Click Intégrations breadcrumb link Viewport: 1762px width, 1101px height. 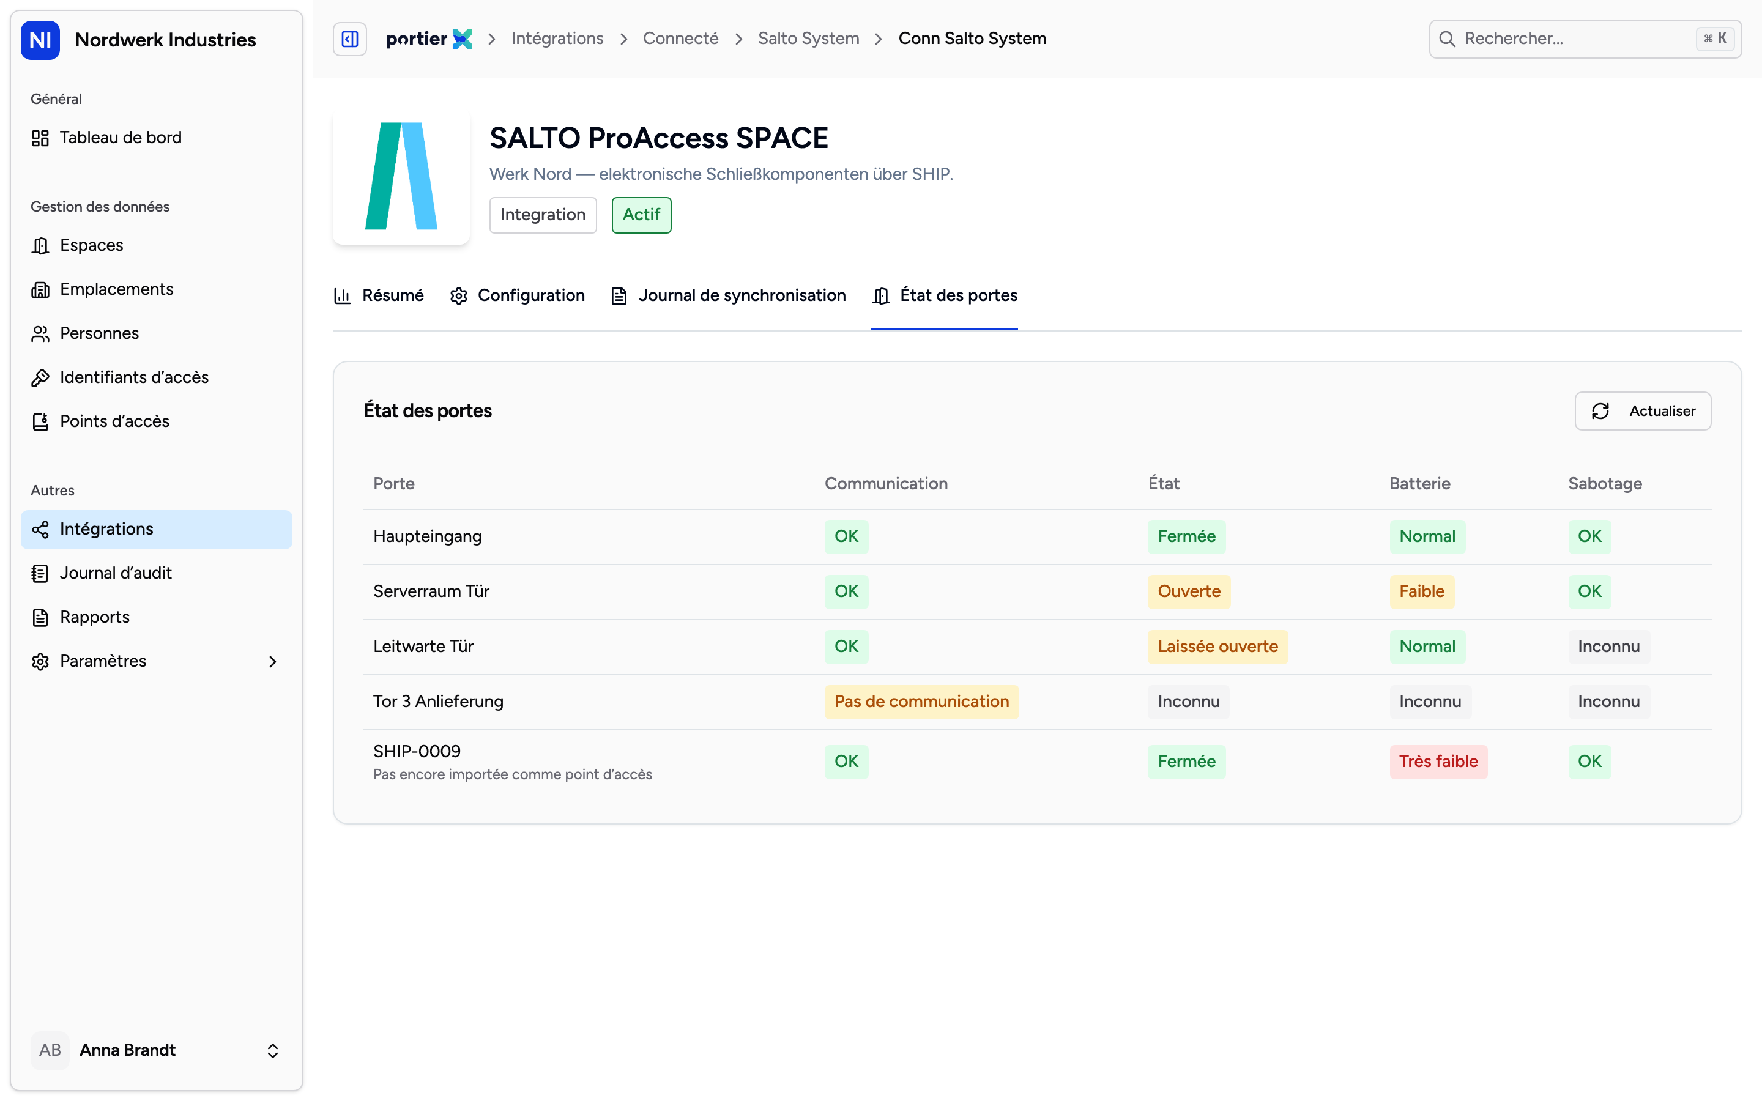point(557,39)
